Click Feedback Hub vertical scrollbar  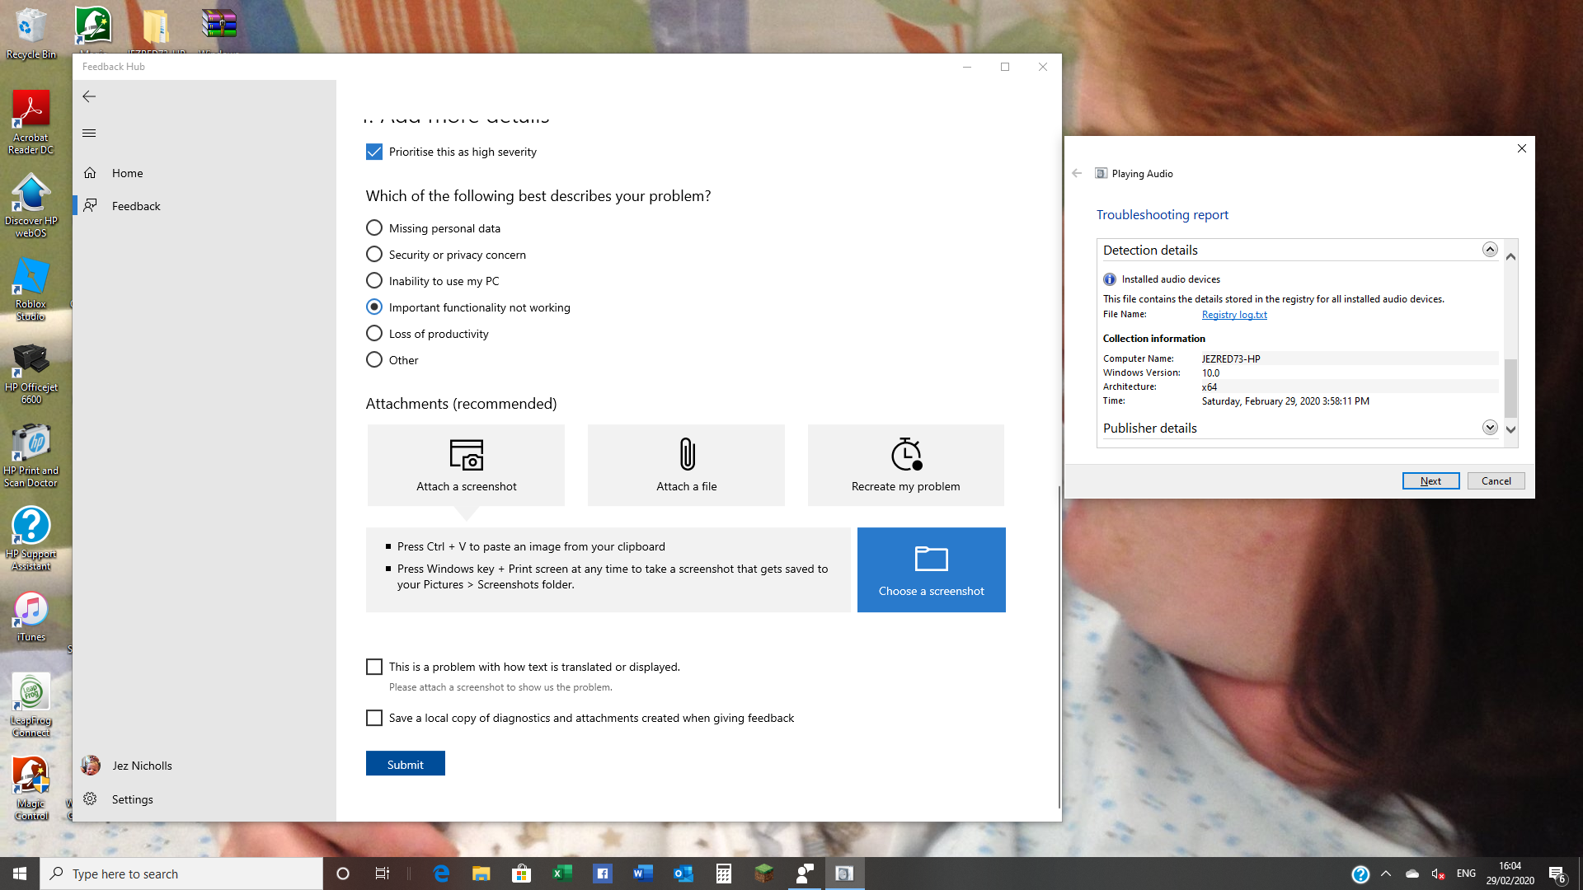tap(1059, 647)
